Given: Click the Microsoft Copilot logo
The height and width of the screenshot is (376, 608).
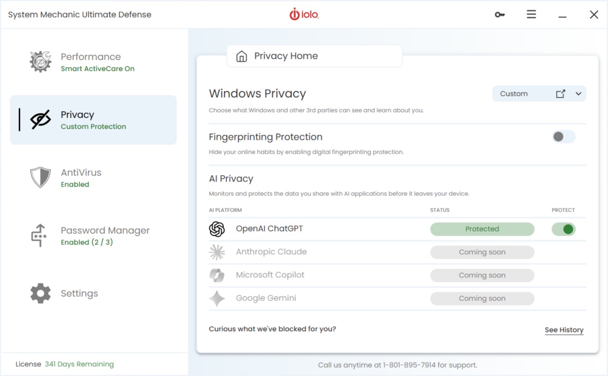Looking at the screenshot, I should tap(217, 275).
